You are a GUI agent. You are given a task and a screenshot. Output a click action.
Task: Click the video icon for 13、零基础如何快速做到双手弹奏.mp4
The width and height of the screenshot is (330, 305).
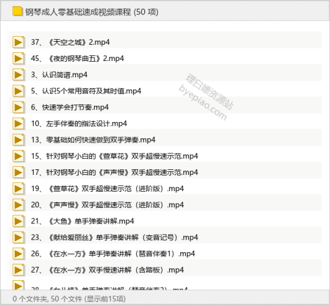point(18,139)
